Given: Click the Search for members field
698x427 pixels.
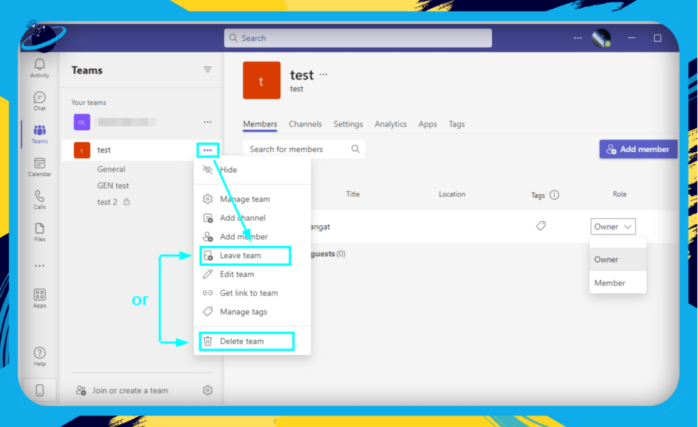Looking at the screenshot, I should 304,149.
